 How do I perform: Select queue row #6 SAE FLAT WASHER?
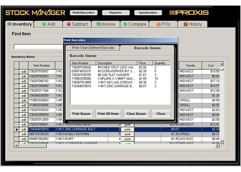pos(120,75)
